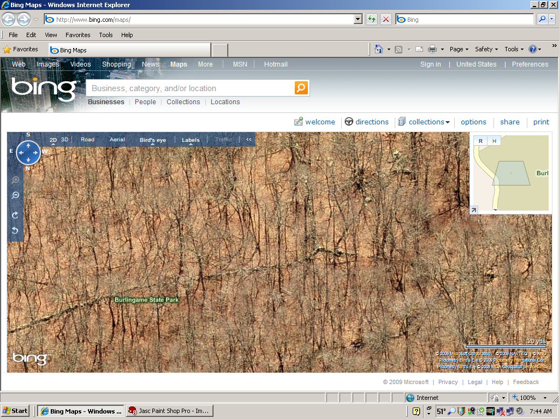Pan the map using compass down arrow
Image resolution: width=559 pixels, height=419 pixels.
coord(28,160)
